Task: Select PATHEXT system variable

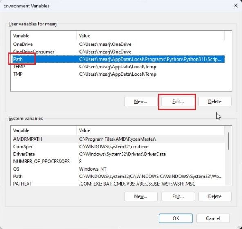Action: pyautogui.click(x=119, y=184)
